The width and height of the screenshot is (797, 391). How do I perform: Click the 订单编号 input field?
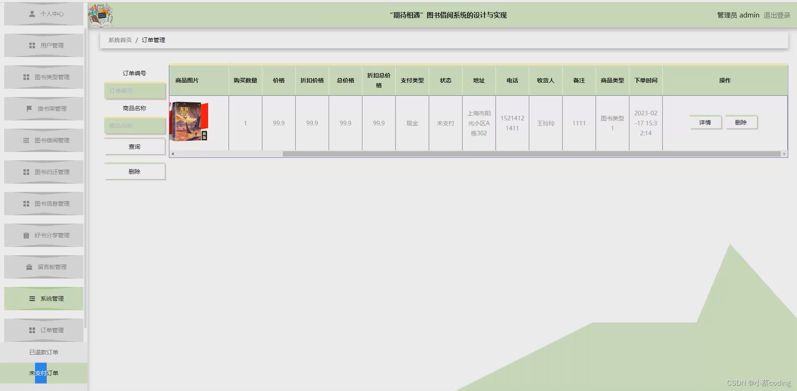[134, 90]
